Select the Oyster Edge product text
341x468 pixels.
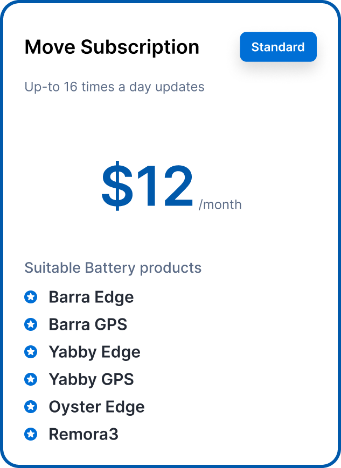[96, 407]
